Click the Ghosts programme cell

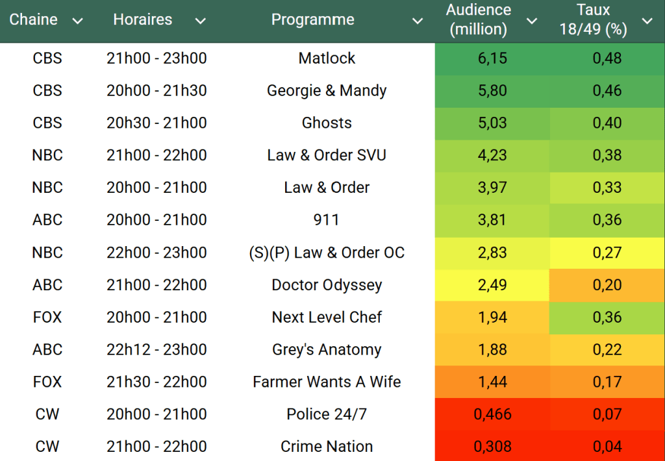(x=327, y=123)
